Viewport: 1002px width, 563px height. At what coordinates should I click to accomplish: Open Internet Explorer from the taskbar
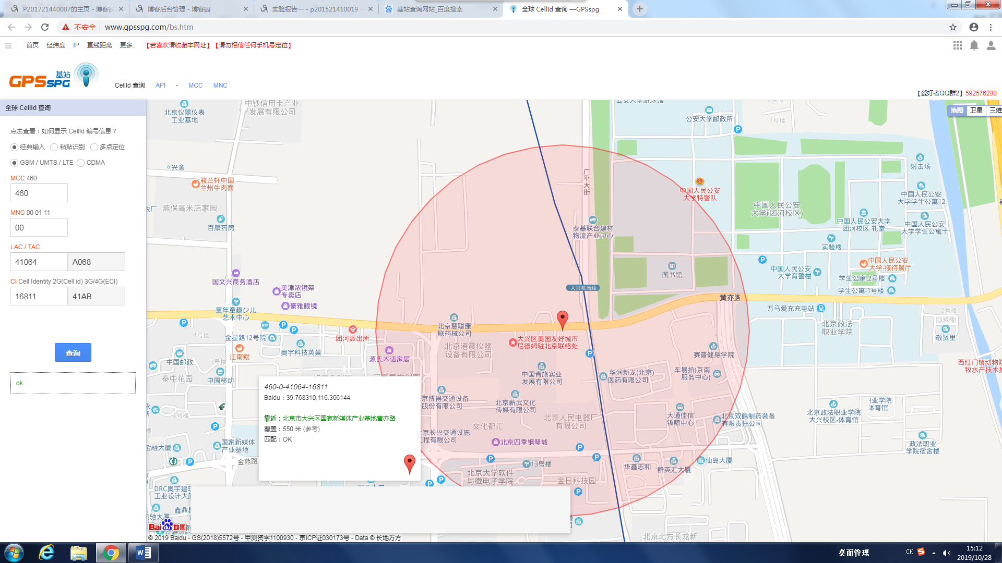[46, 553]
